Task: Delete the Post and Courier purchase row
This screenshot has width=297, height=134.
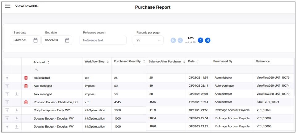Action: coord(26,102)
